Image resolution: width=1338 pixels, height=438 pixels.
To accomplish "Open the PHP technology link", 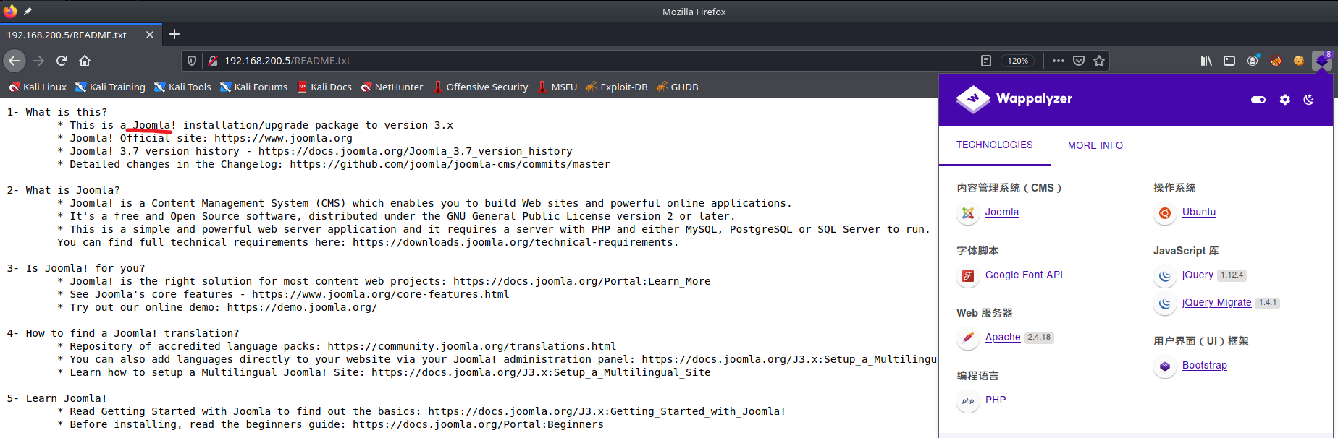I will coord(996,400).
